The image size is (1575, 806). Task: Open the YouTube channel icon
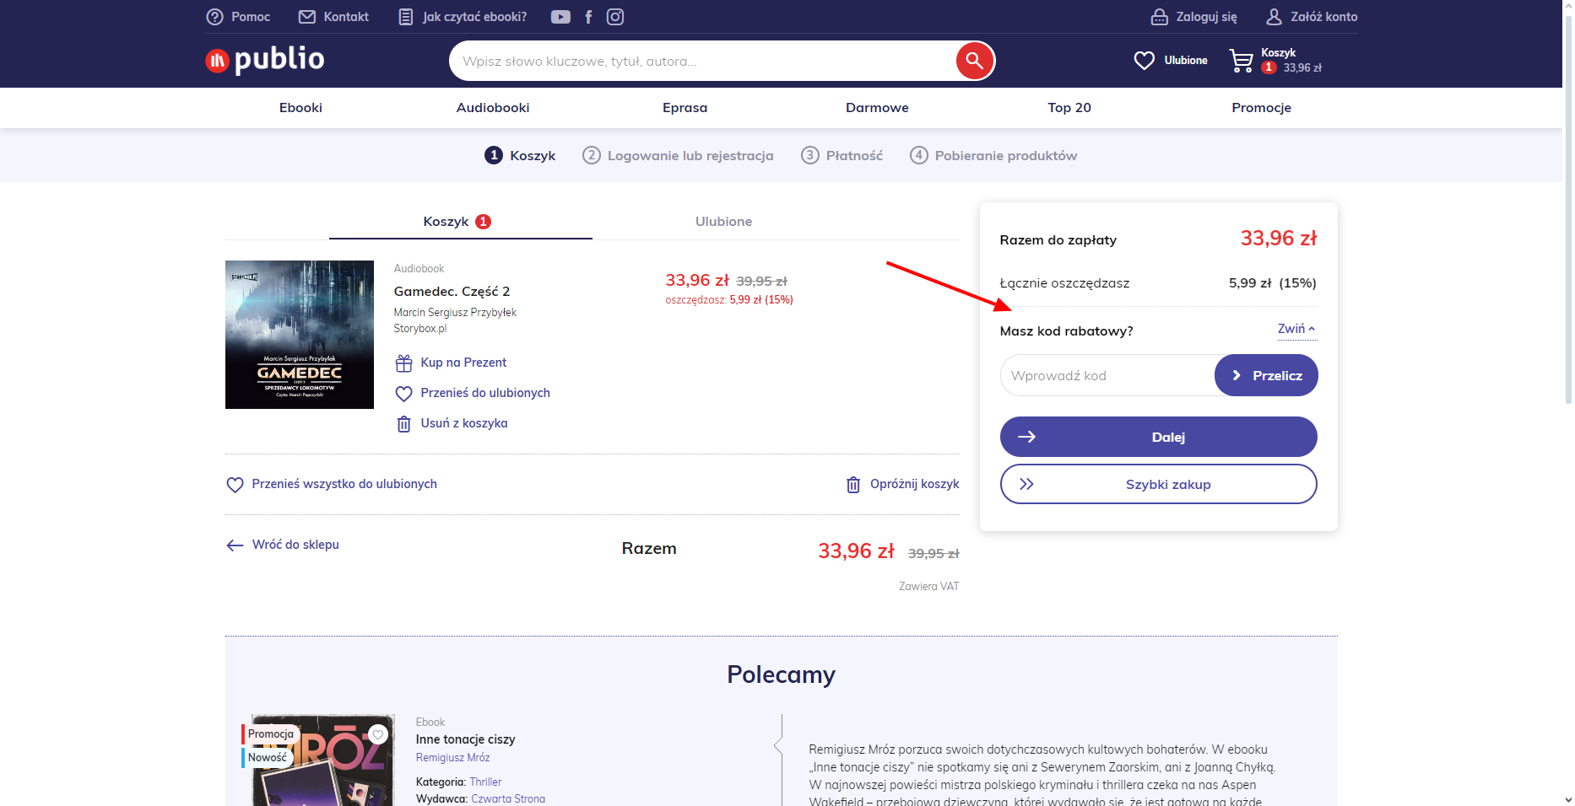click(x=560, y=17)
